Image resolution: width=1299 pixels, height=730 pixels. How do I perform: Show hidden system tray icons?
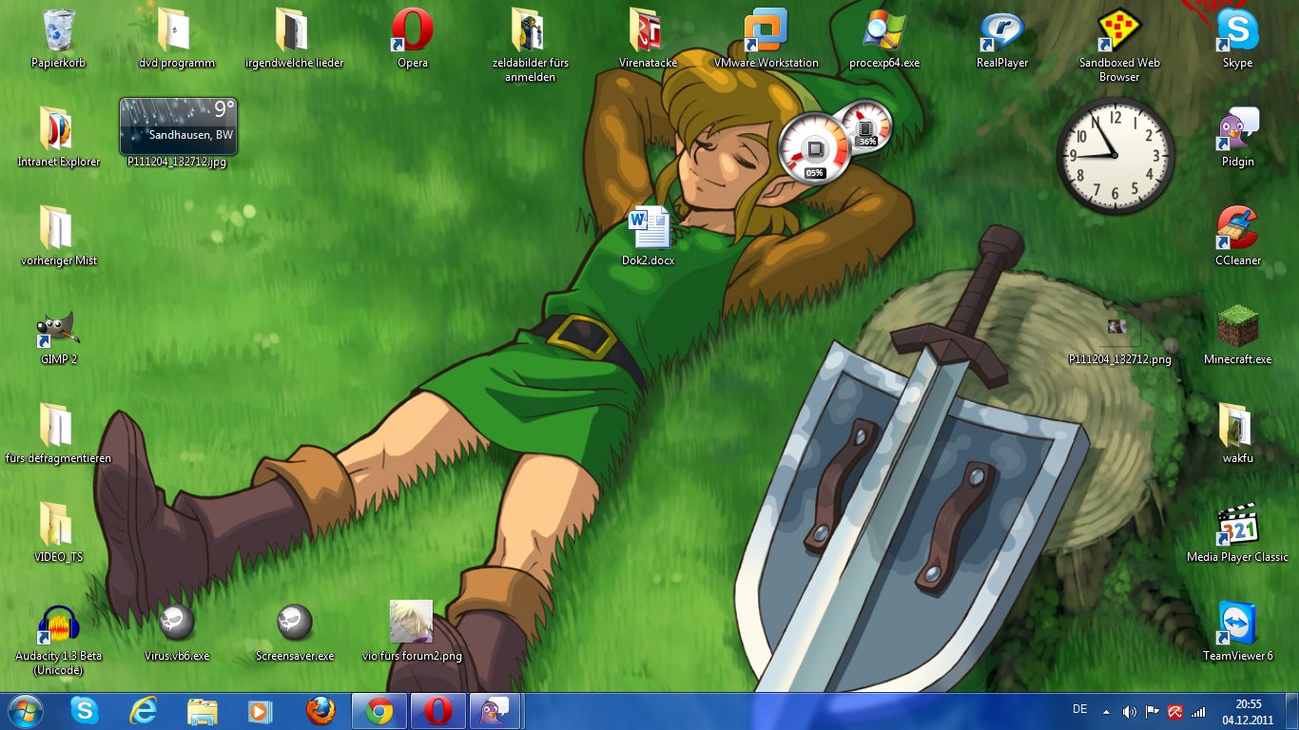coord(1106,711)
